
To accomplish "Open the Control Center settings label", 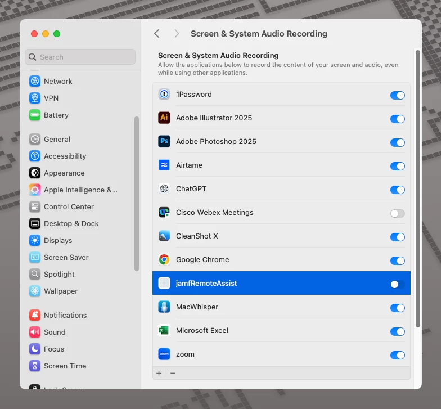I will pos(69,207).
